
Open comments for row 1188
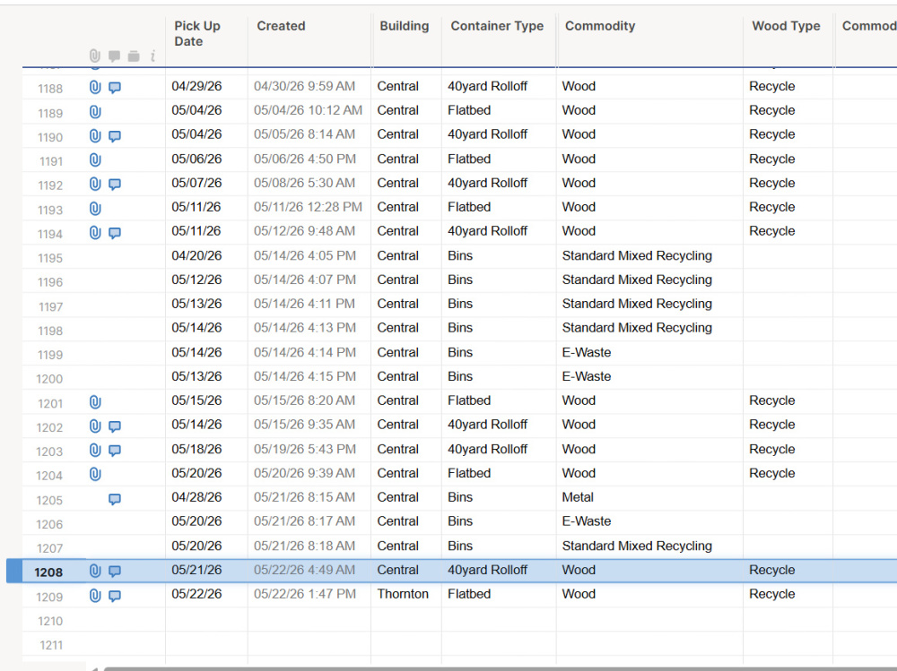115,88
